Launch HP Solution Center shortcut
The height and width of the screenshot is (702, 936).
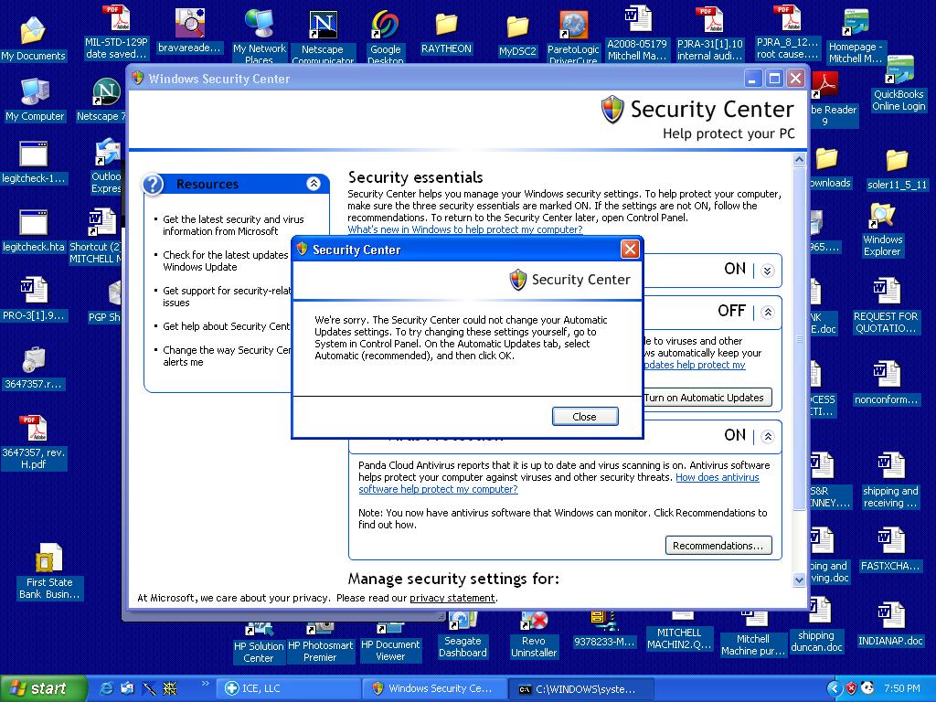(x=259, y=643)
